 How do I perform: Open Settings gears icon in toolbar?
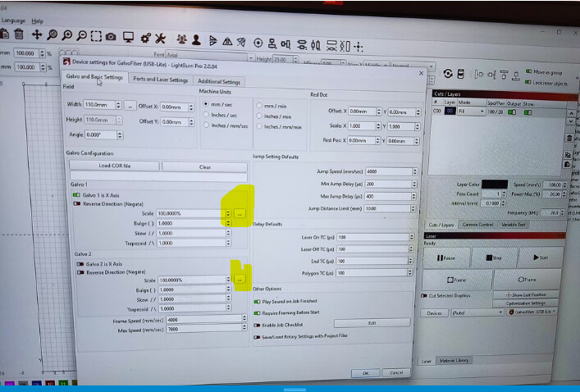145,38
